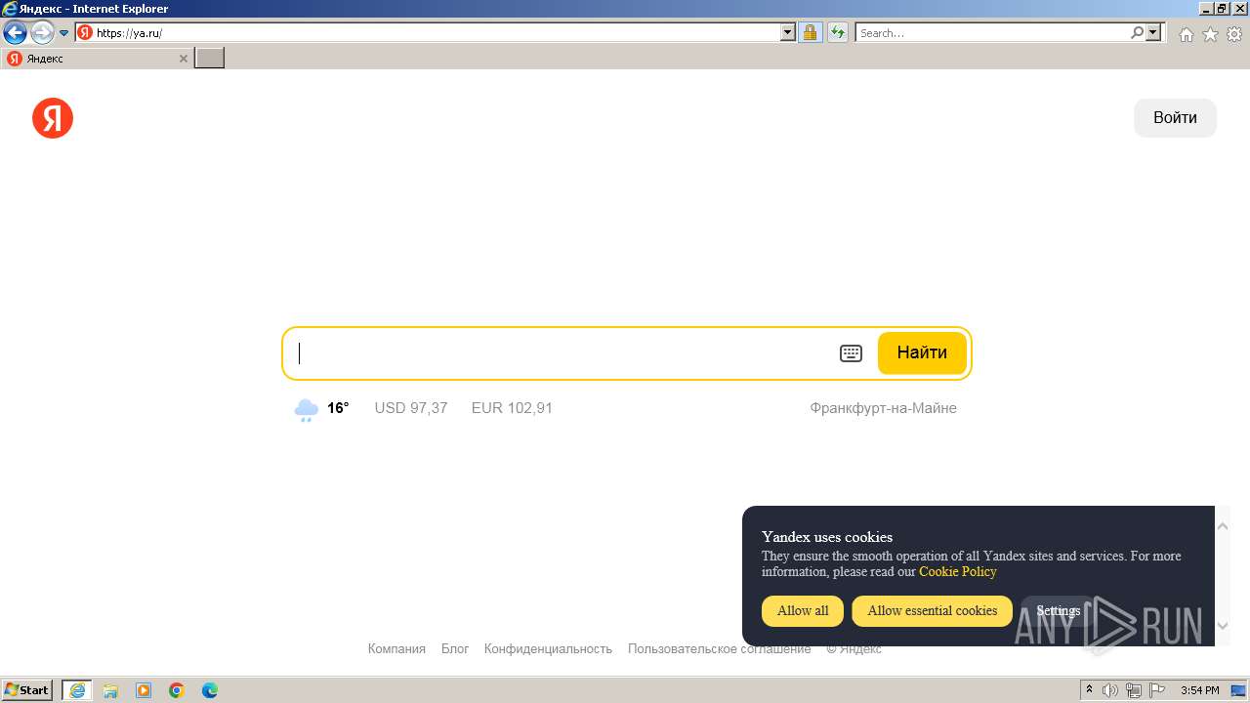Click the page scrollbar down arrow

(x=1222, y=626)
